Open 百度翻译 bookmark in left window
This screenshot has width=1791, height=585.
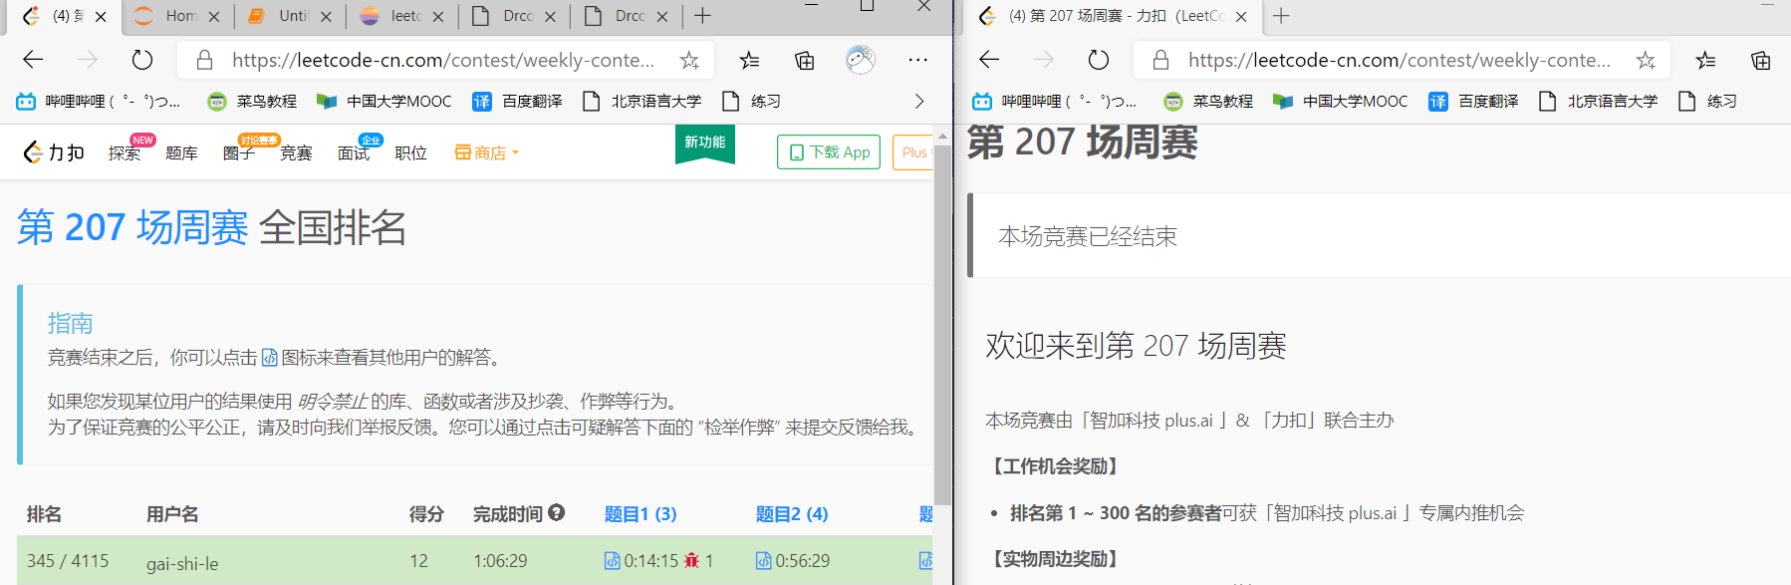tap(518, 101)
